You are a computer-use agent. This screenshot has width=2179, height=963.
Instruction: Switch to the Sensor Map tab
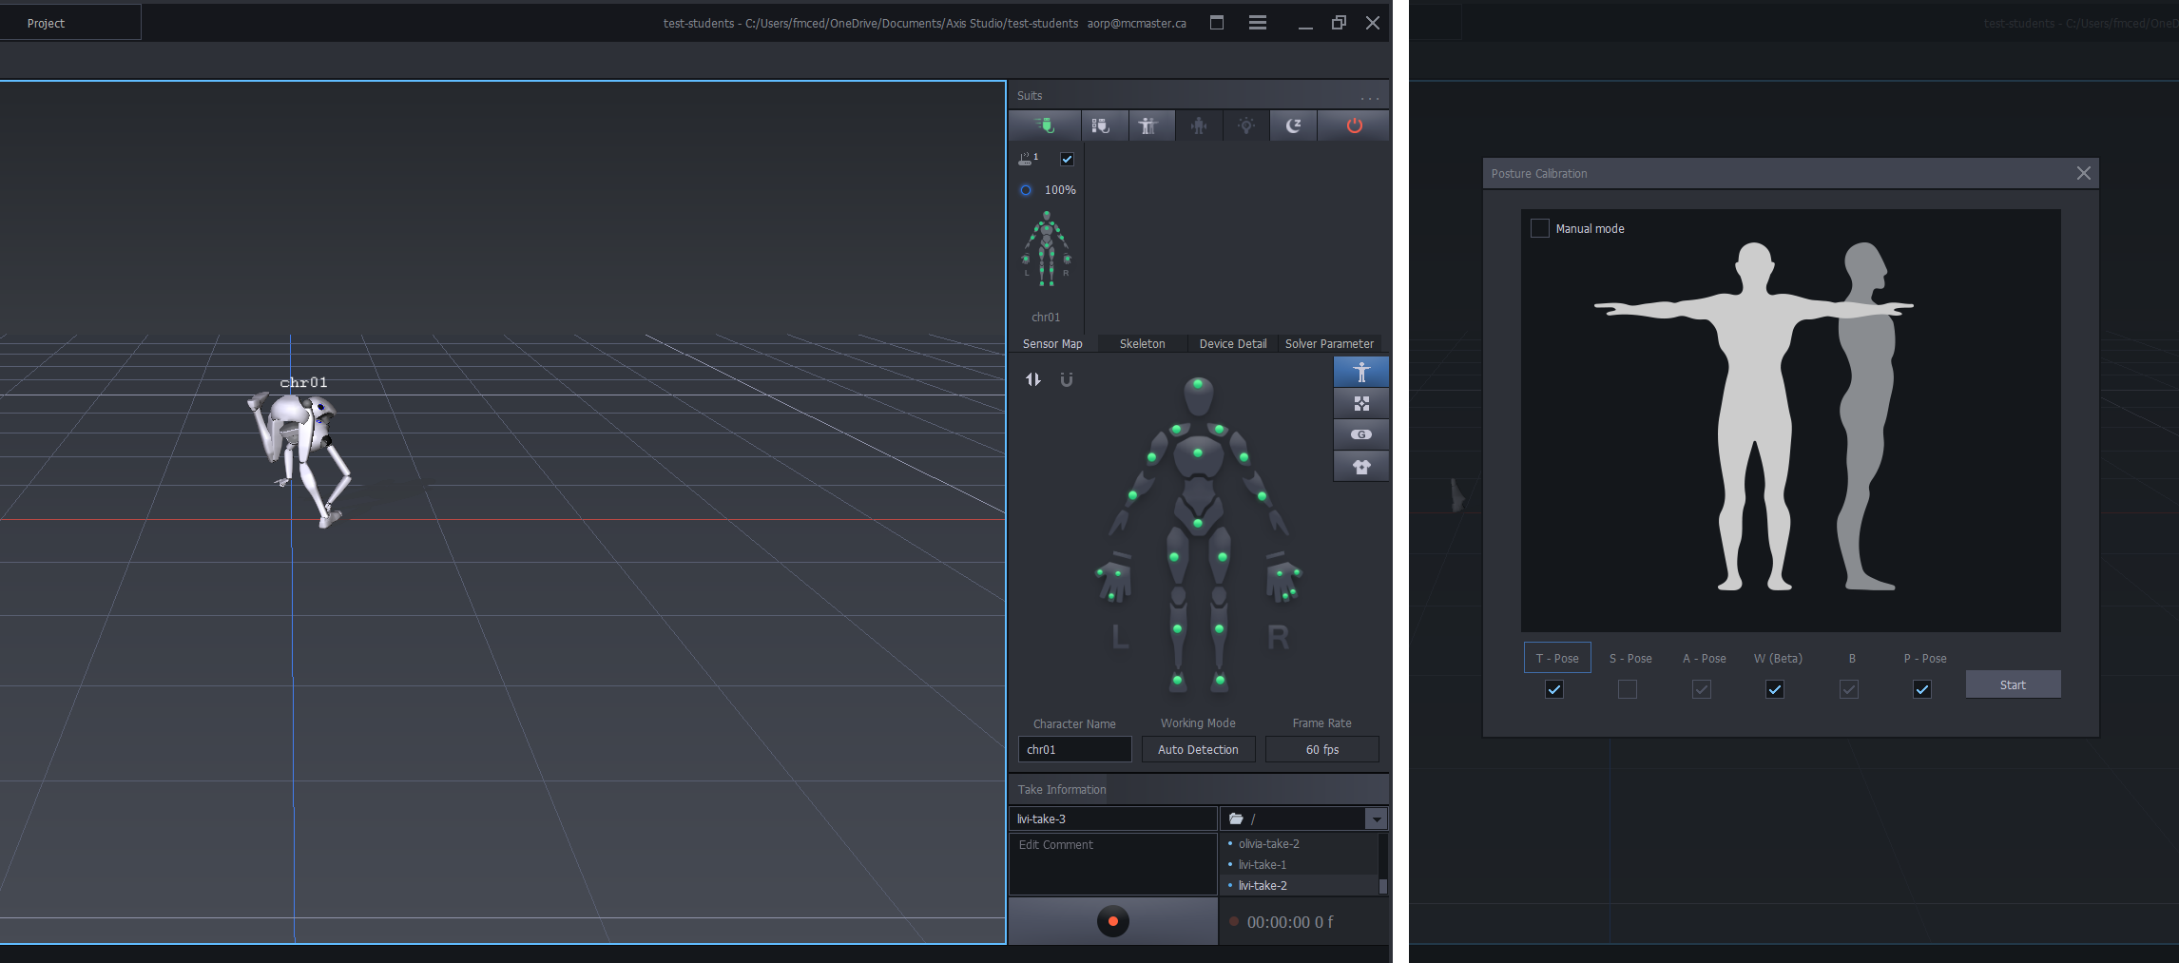[1052, 343]
